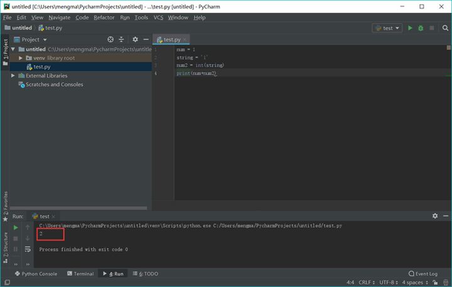The width and height of the screenshot is (452, 287).
Task: Open the Python Console tool window
Action: [36, 274]
